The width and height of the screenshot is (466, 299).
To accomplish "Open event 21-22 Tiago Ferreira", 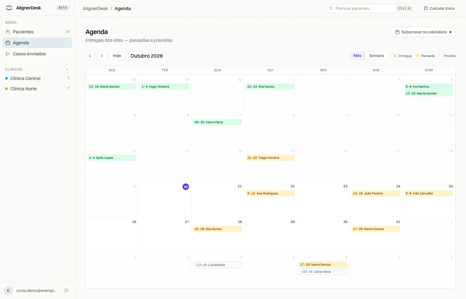I will tap(270, 158).
